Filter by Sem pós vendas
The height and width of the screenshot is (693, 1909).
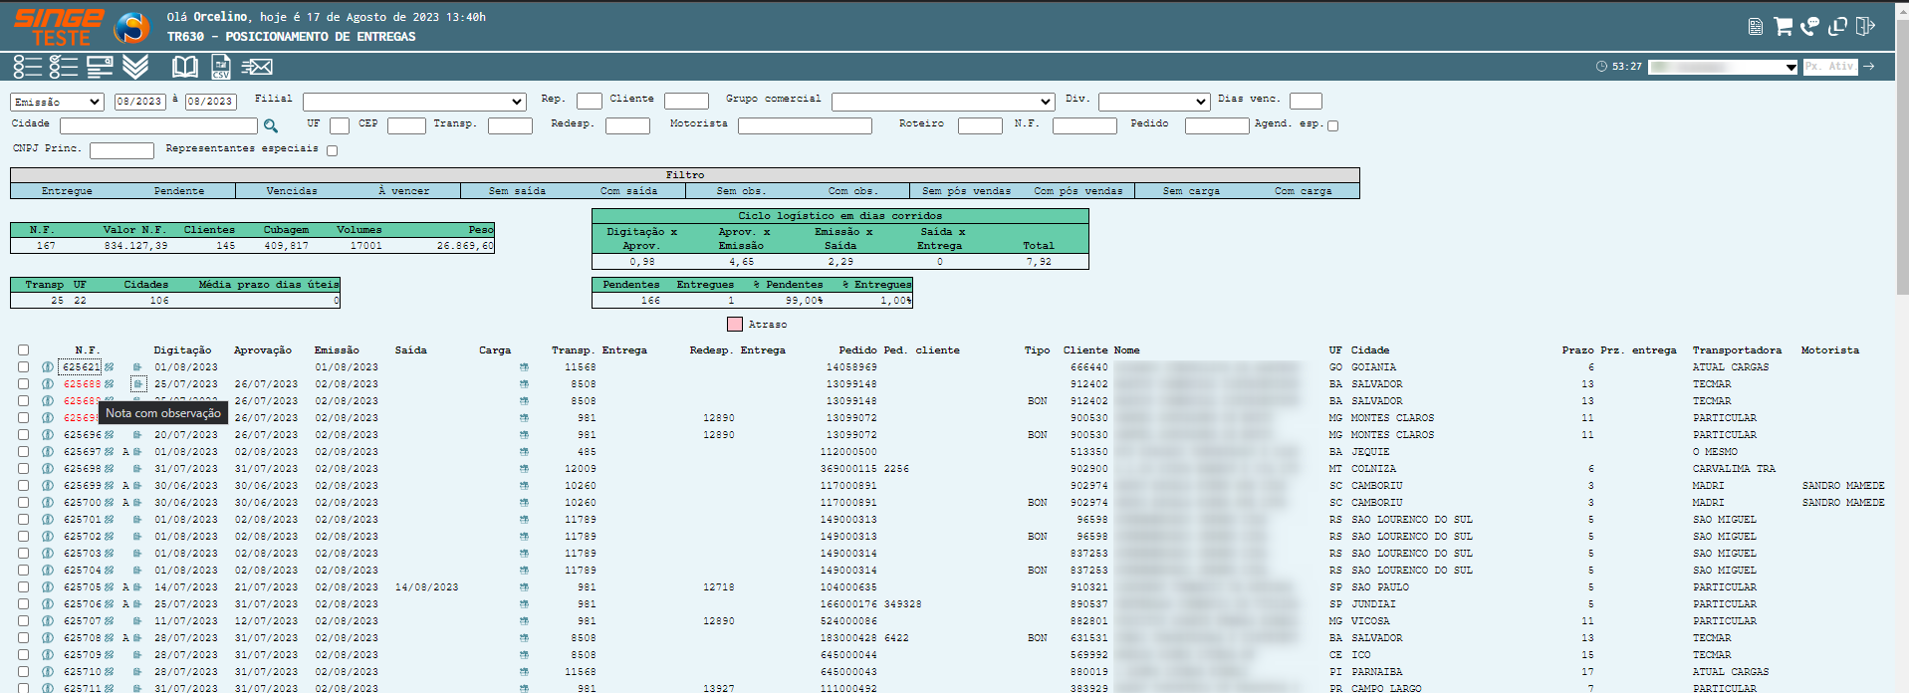966,191
